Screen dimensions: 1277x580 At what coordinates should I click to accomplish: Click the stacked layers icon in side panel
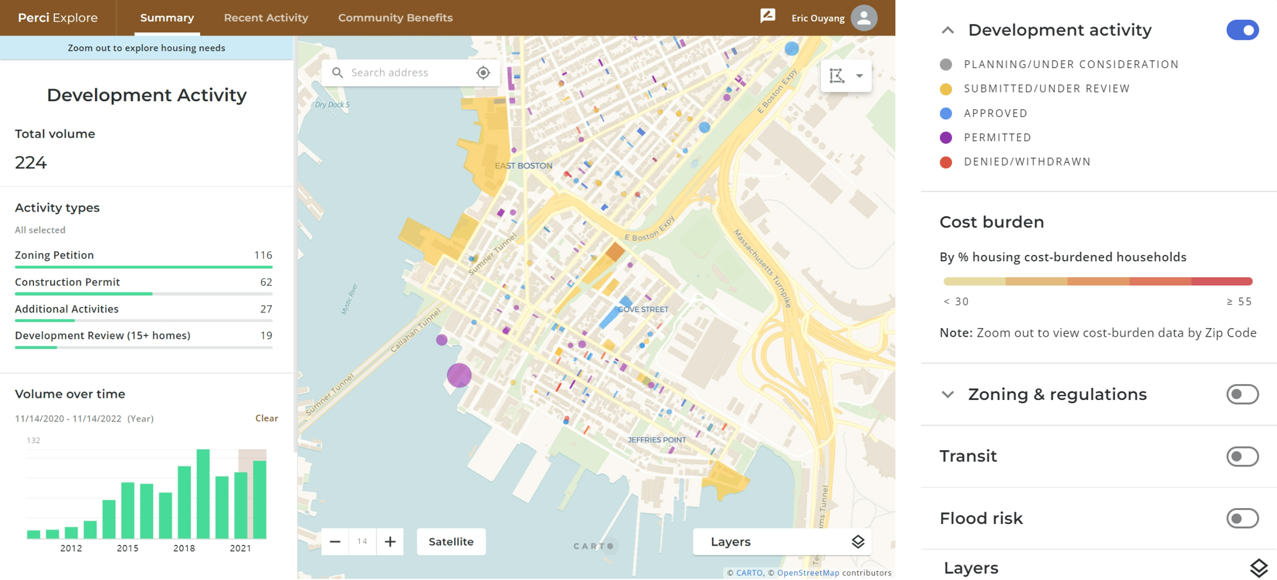pyautogui.click(x=1258, y=567)
